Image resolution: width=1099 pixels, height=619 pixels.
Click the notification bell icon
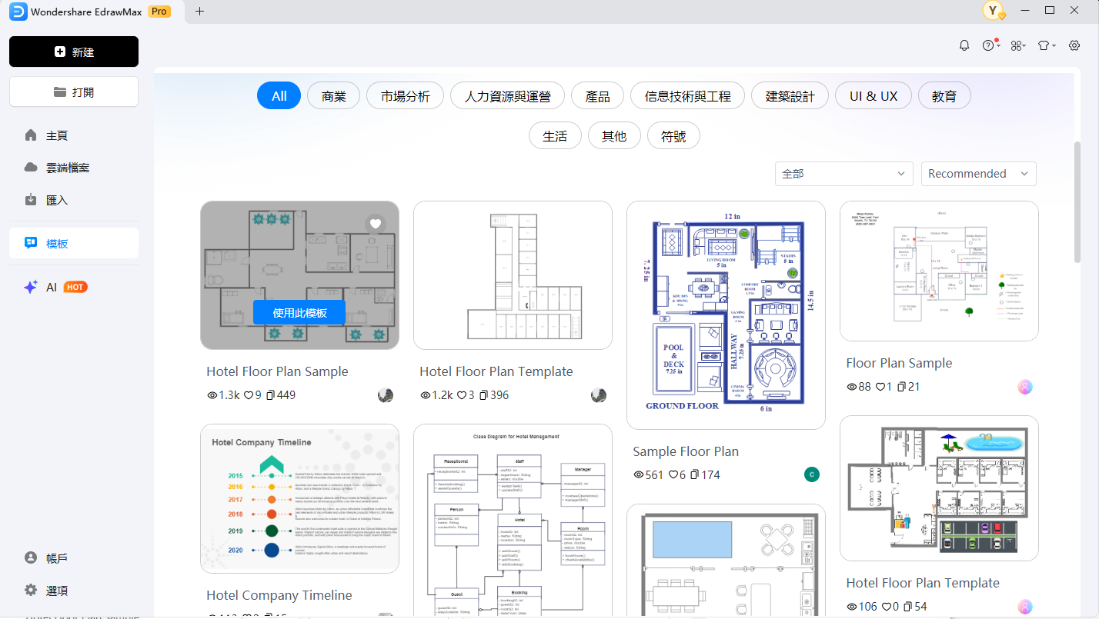click(x=964, y=45)
